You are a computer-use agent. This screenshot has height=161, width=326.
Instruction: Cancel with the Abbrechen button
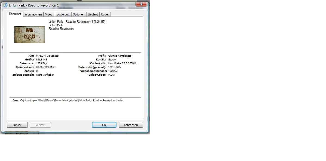(x=131, y=125)
